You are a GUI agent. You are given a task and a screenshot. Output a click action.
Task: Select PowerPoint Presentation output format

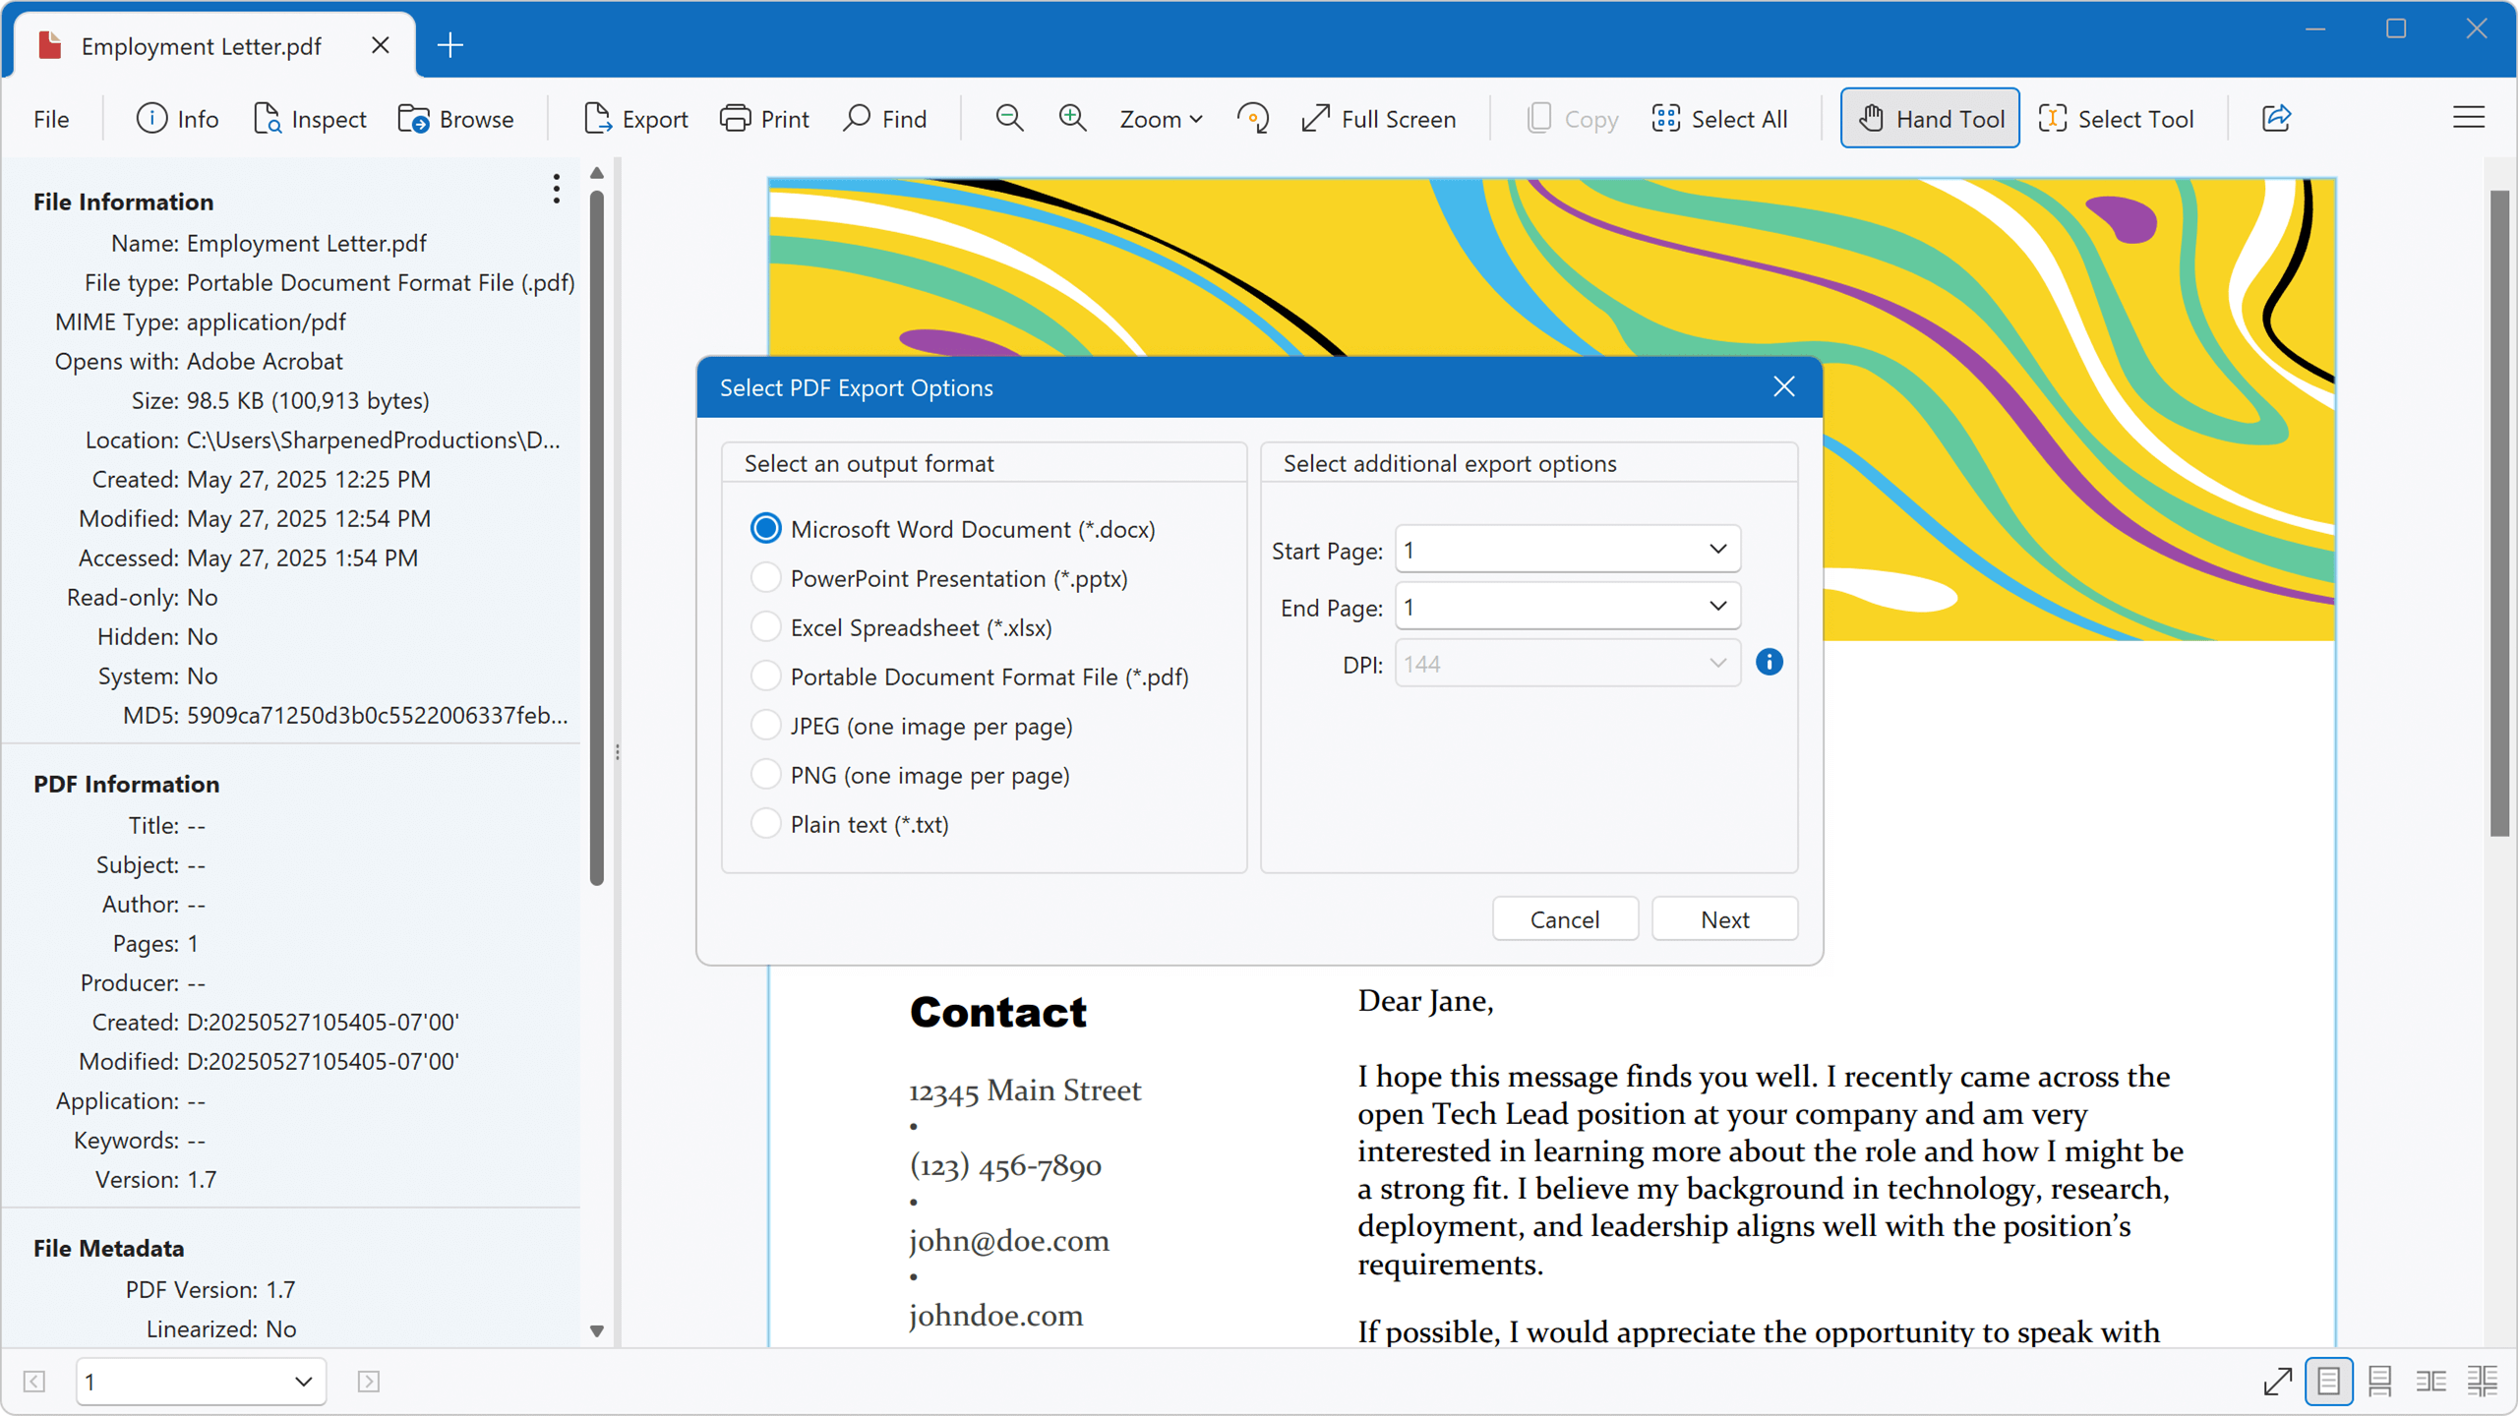[x=765, y=577]
